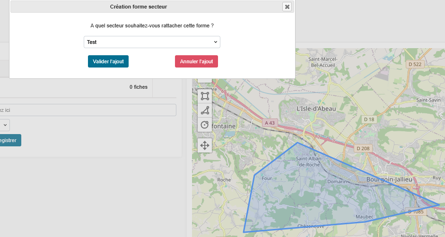Click the D 18 road marker

368,119
